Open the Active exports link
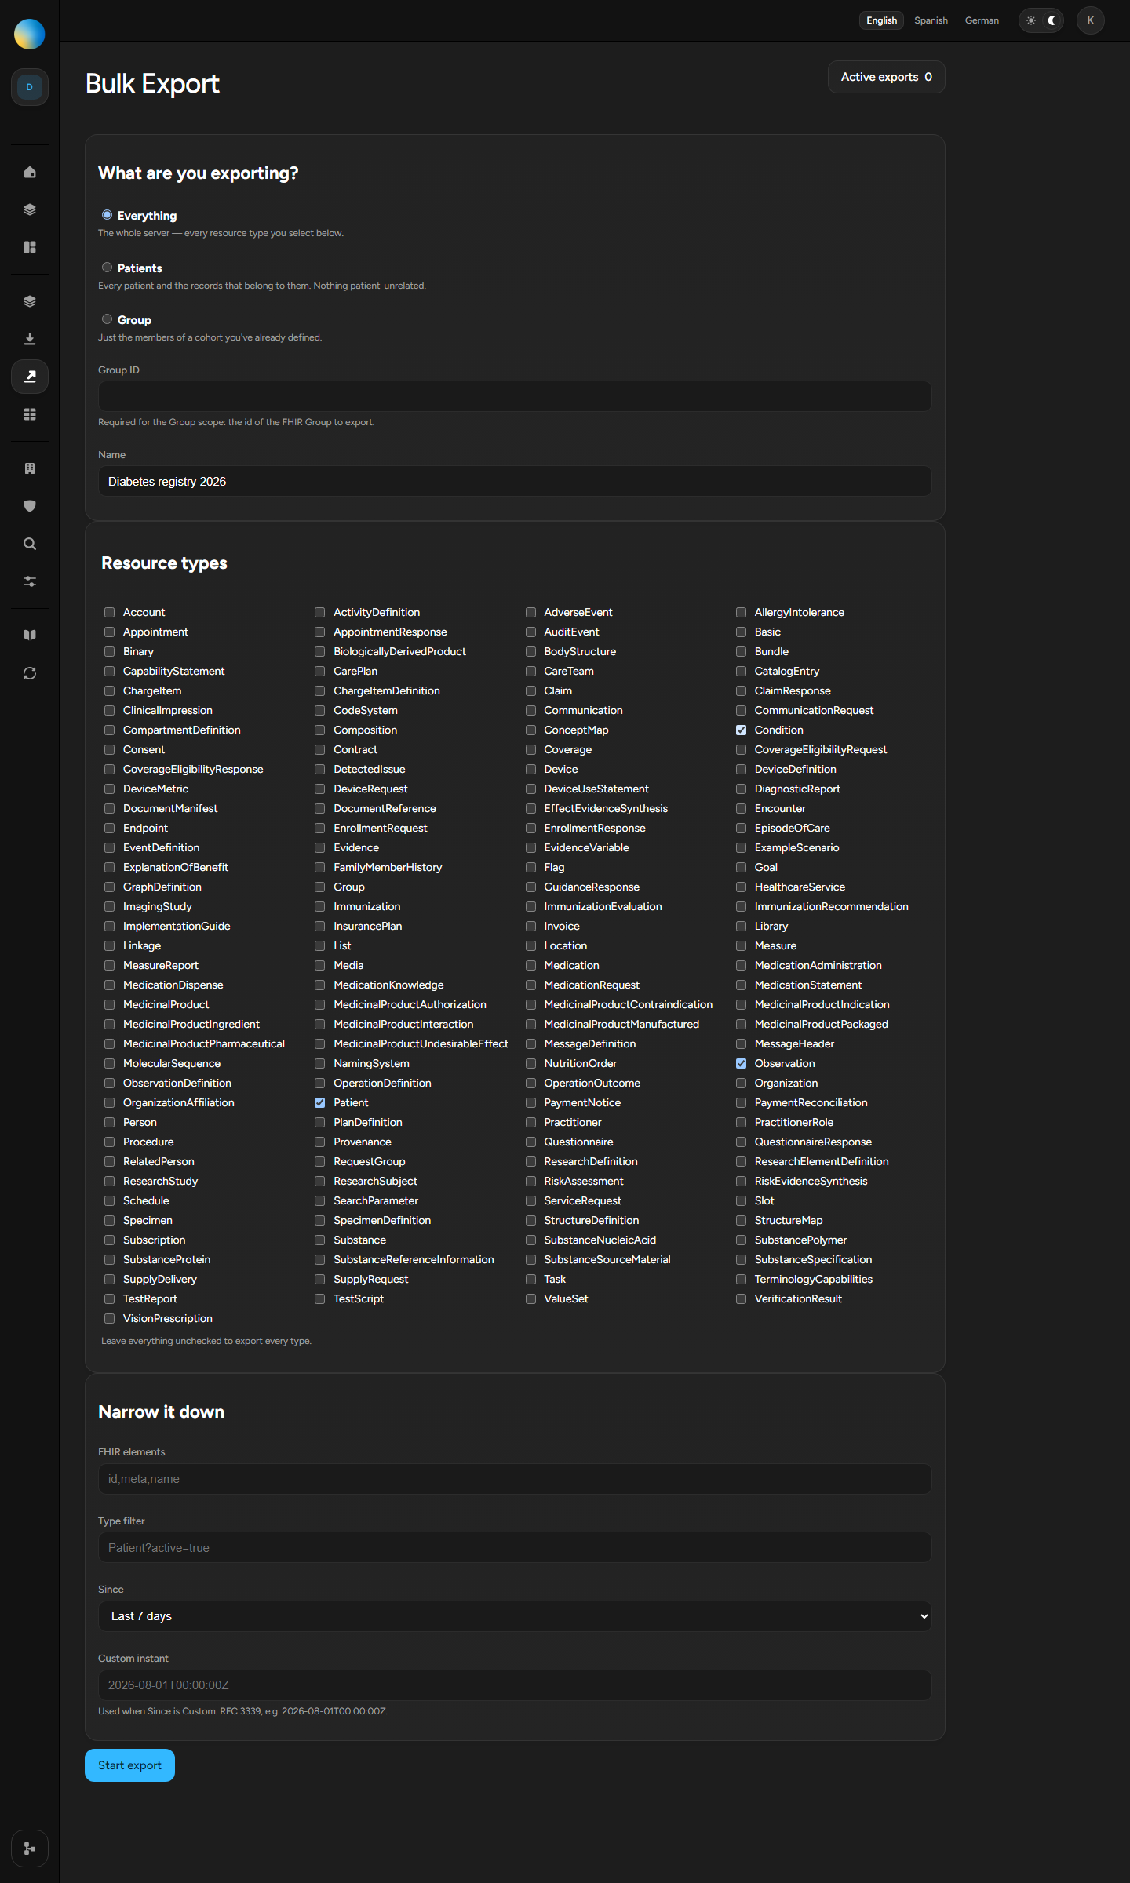1130x1883 pixels. 887,77
